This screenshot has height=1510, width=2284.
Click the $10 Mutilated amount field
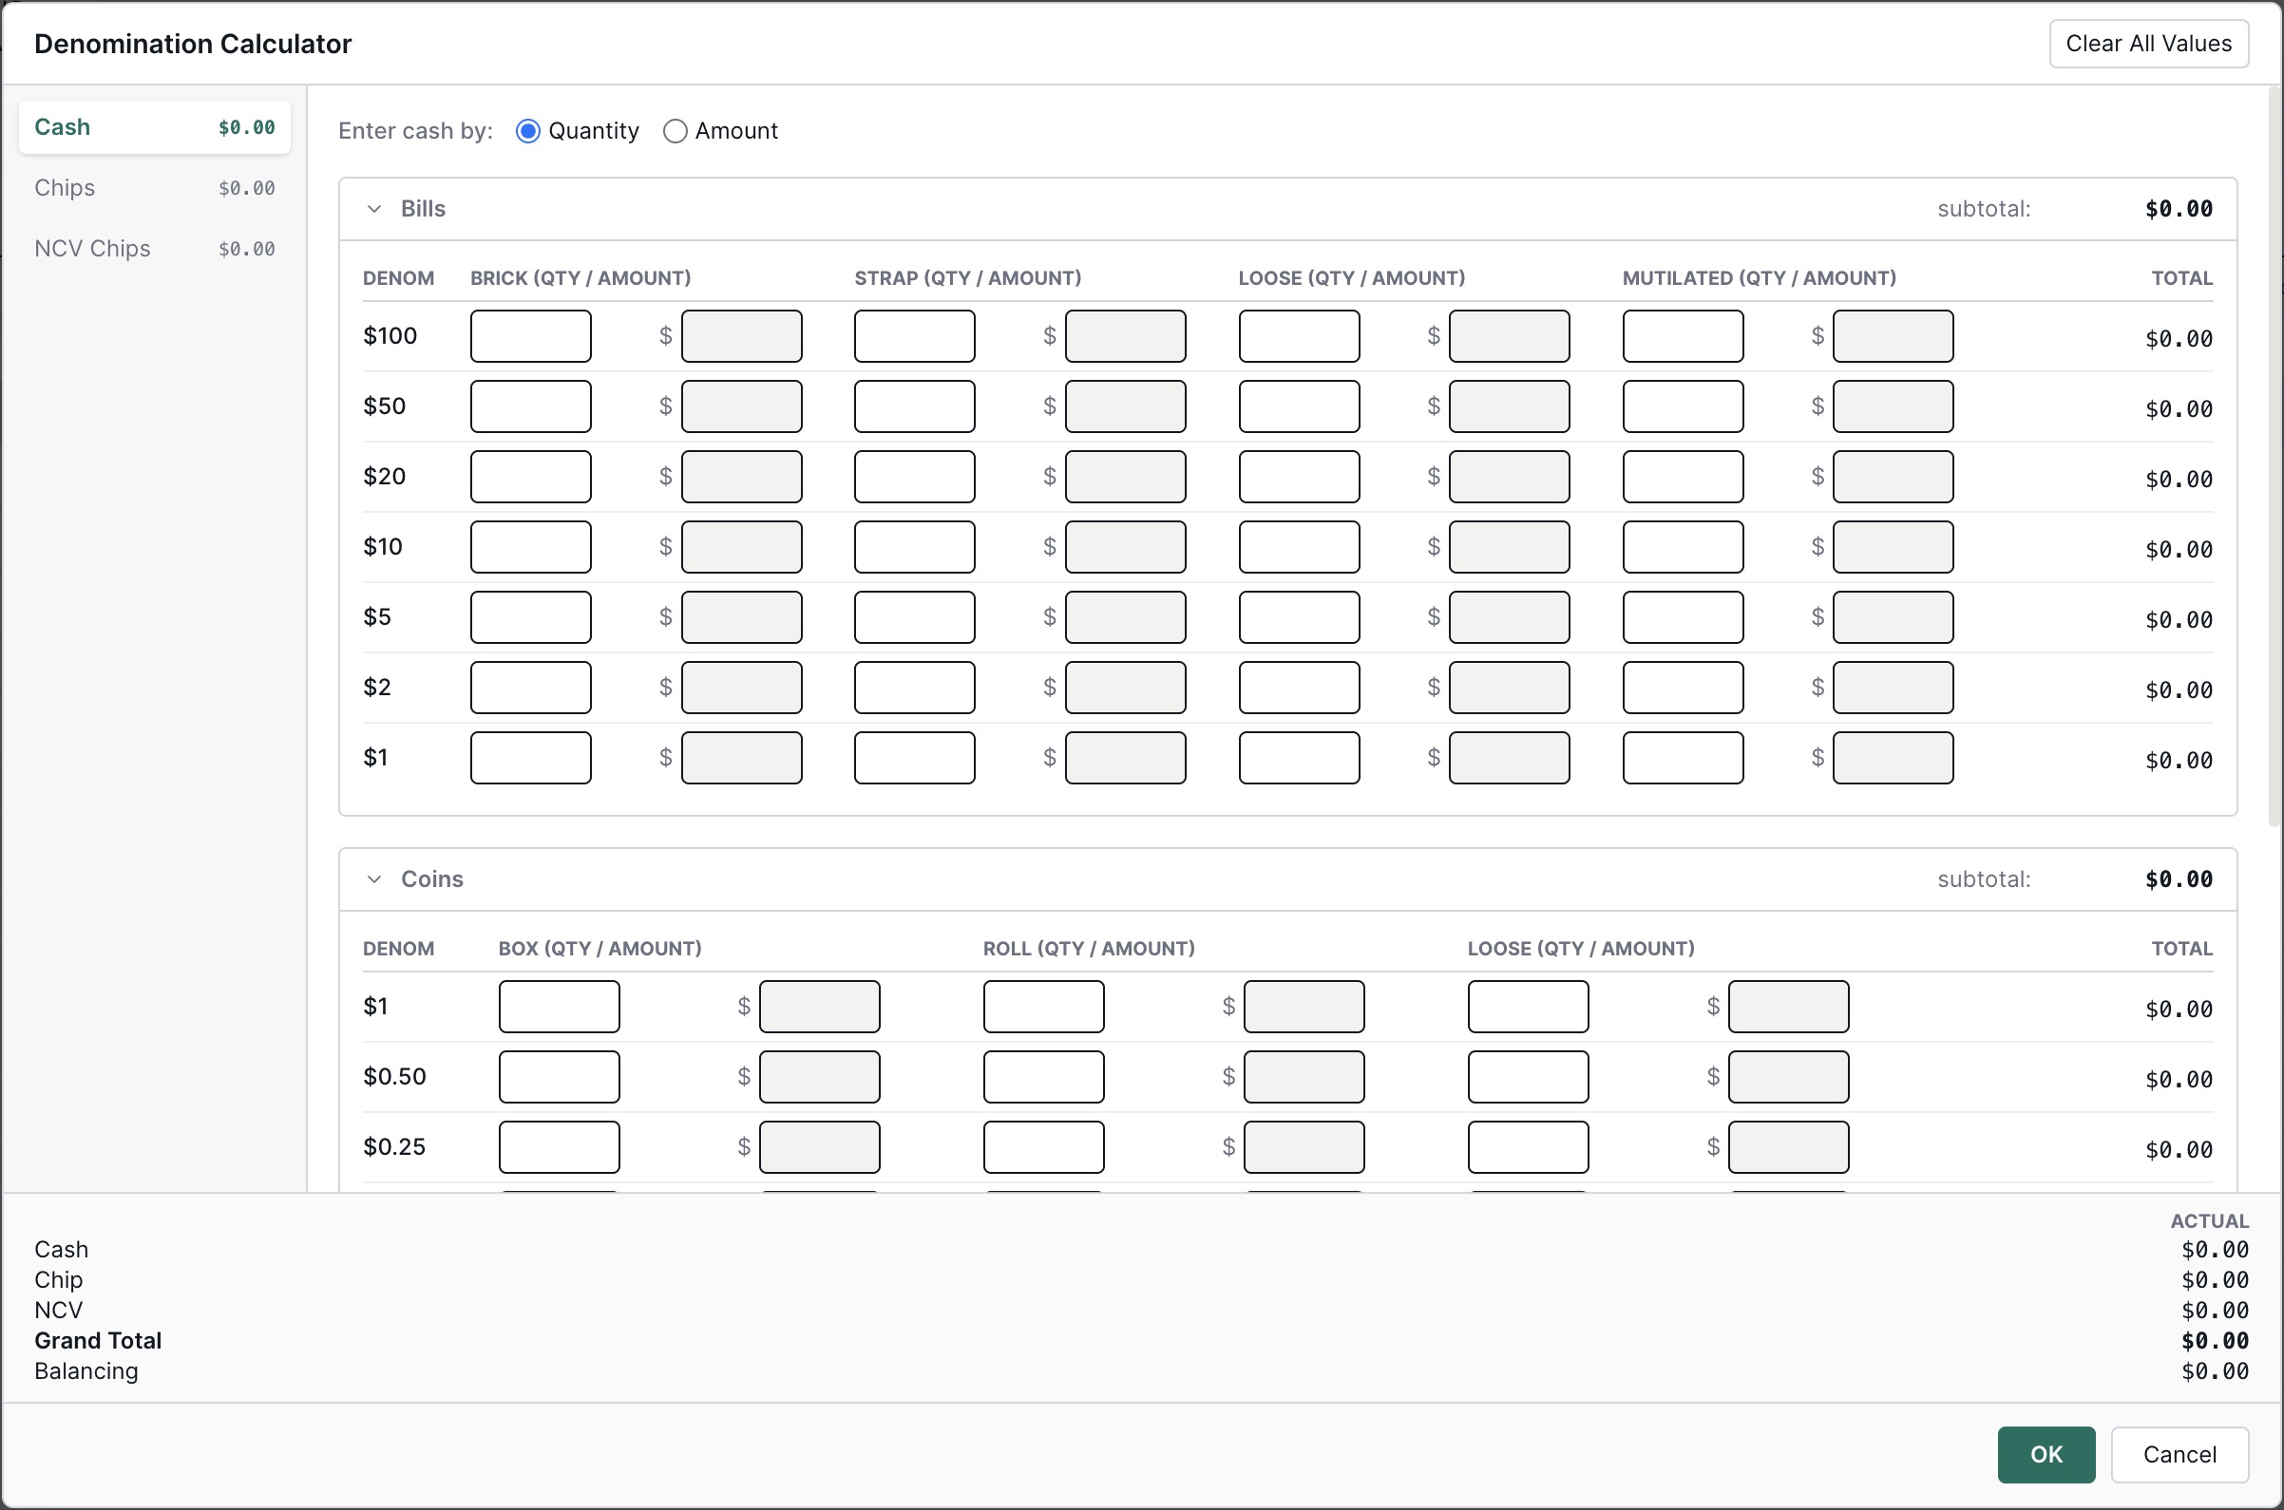pyautogui.click(x=1893, y=547)
